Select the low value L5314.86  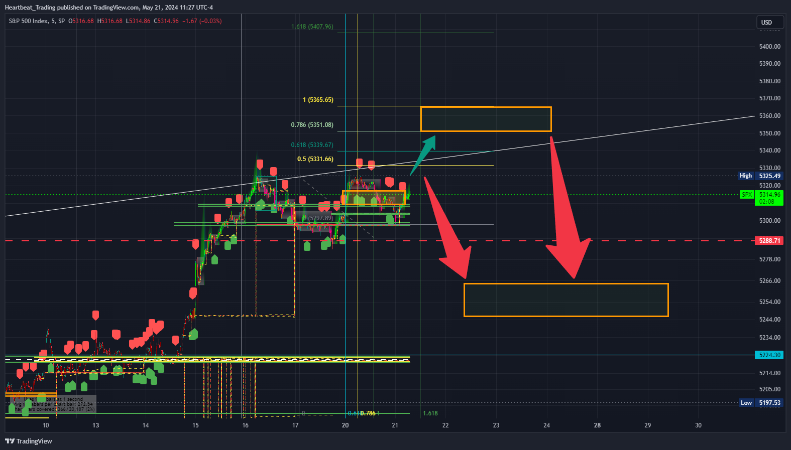[138, 21]
